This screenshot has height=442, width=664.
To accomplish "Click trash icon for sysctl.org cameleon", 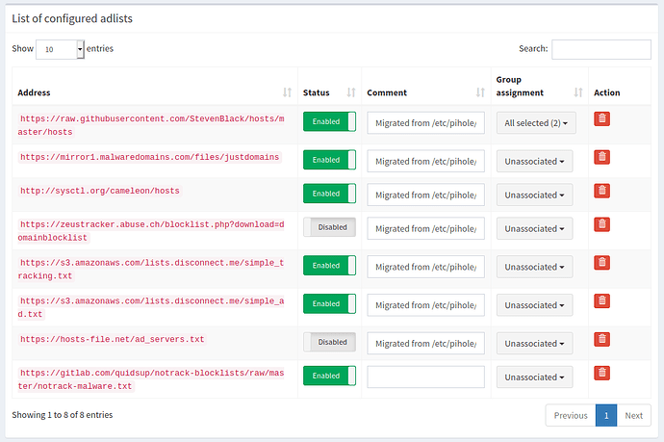I will (601, 191).
